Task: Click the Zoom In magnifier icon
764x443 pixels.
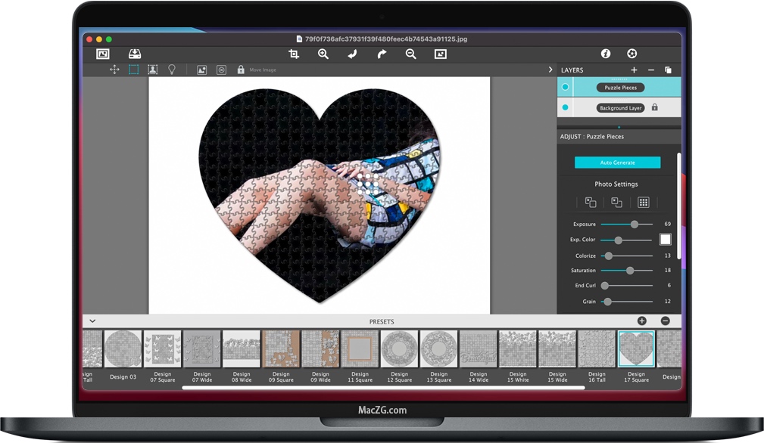Action: point(323,54)
